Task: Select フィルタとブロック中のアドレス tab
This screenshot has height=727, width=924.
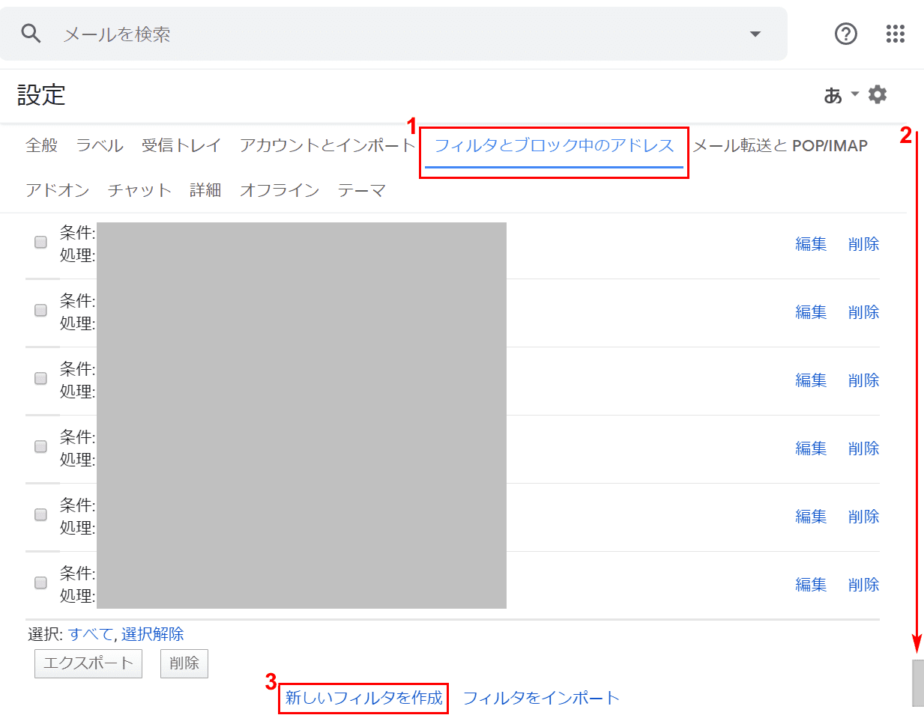Action: point(555,145)
